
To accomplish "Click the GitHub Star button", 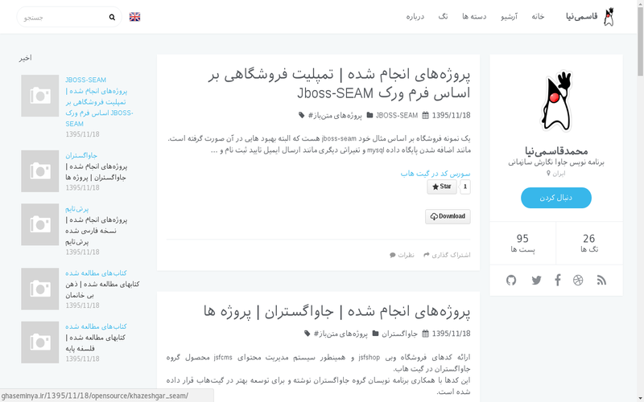I will click(x=441, y=187).
